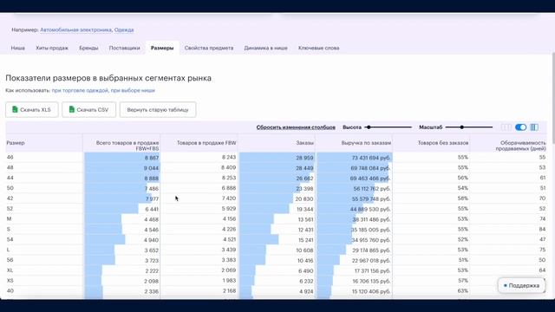555x312 pixels.
Task: Toggle the blue table switch
Action: [520, 127]
